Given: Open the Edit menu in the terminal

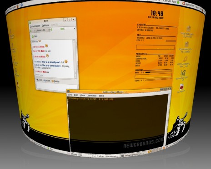Looking at the screenshot, I should 76,95.
